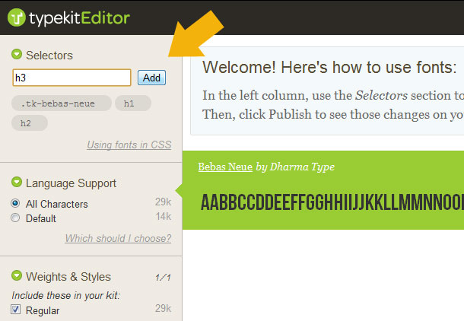
Task: Open the Using fonts in CSS link
Action: click(129, 145)
